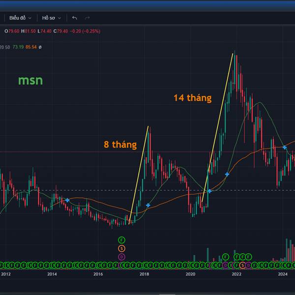This screenshot has width=295, height=295.
Task: Select the 8 tháng text label
Action: 120,145
